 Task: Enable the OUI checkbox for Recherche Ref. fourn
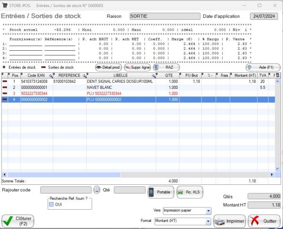tap(52, 205)
